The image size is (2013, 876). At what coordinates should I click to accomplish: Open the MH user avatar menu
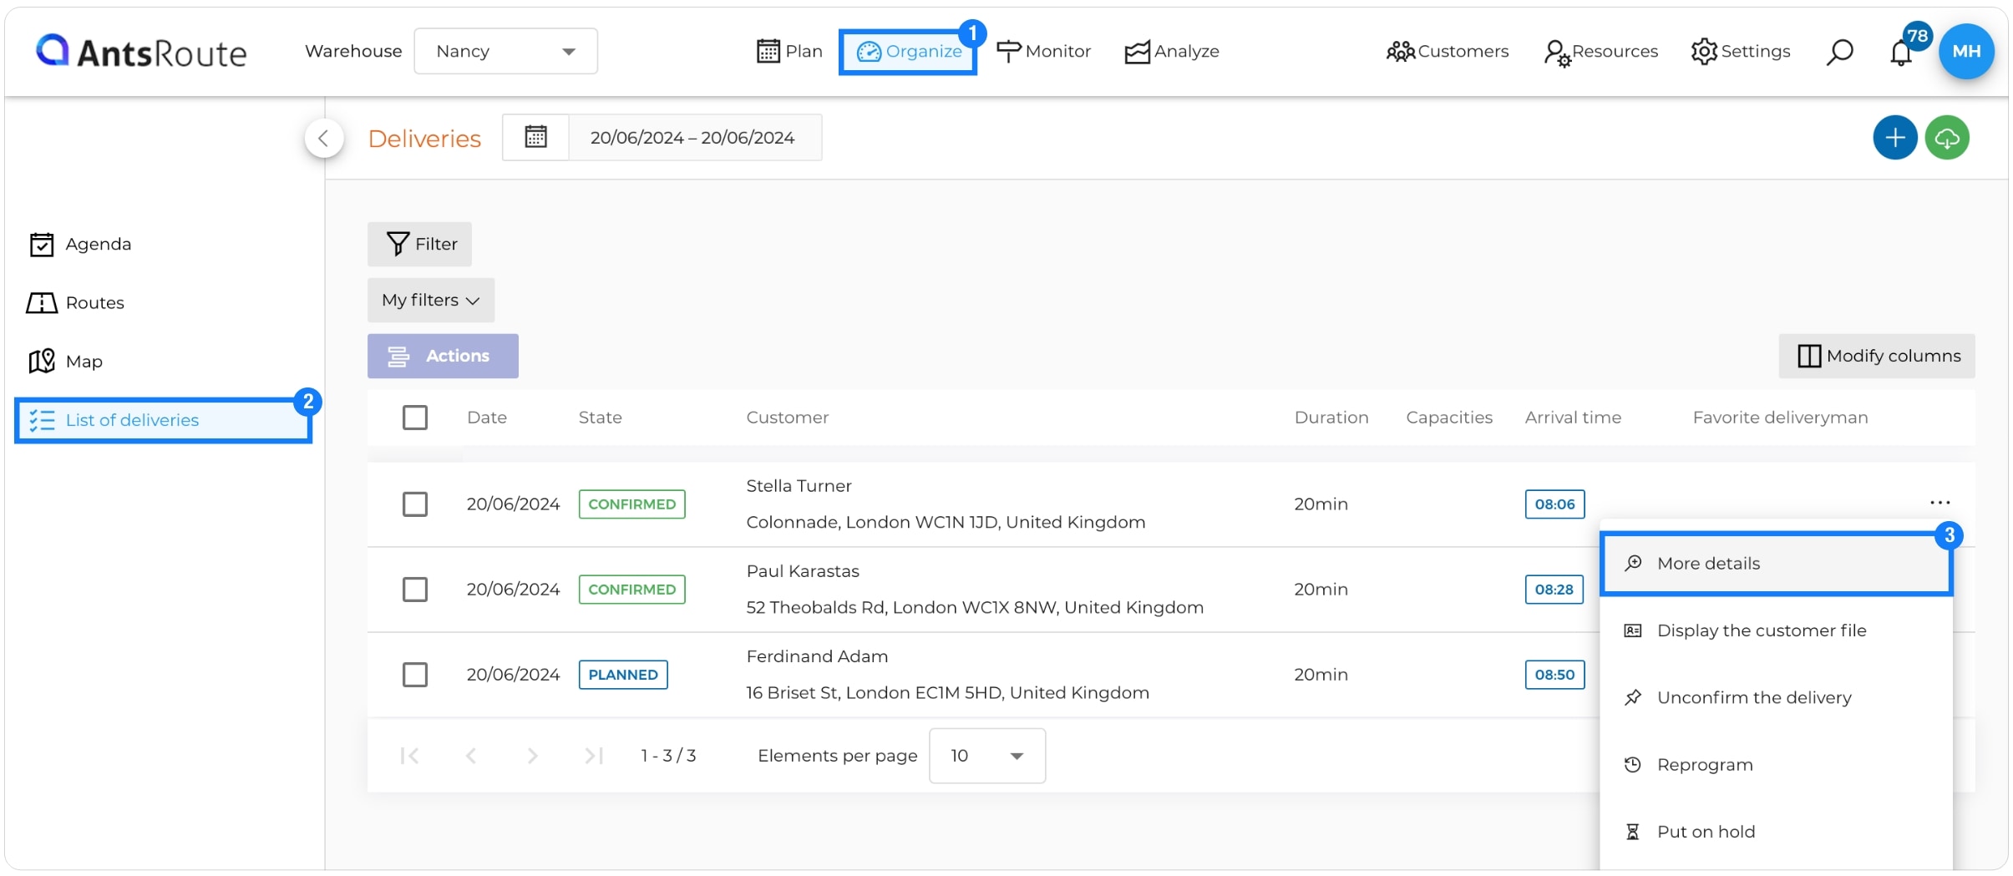click(1966, 51)
